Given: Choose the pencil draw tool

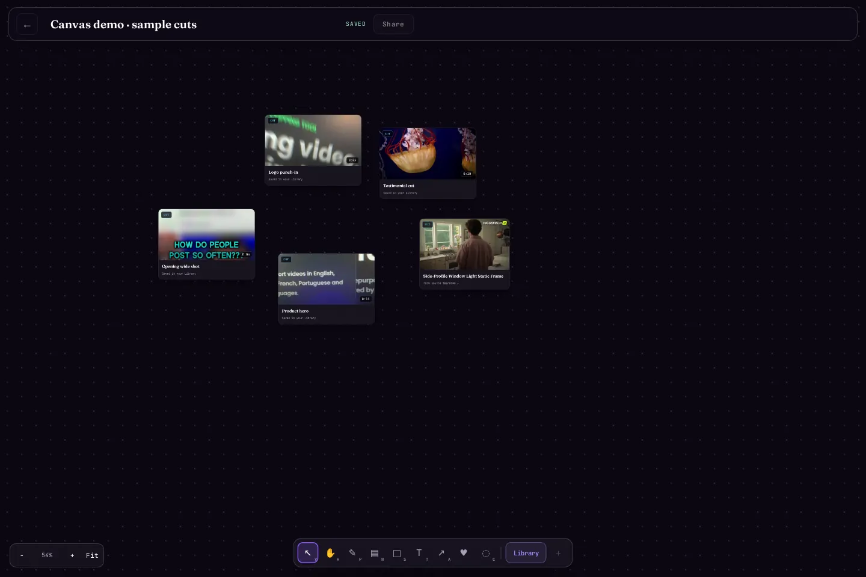Looking at the screenshot, I should (x=352, y=553).
